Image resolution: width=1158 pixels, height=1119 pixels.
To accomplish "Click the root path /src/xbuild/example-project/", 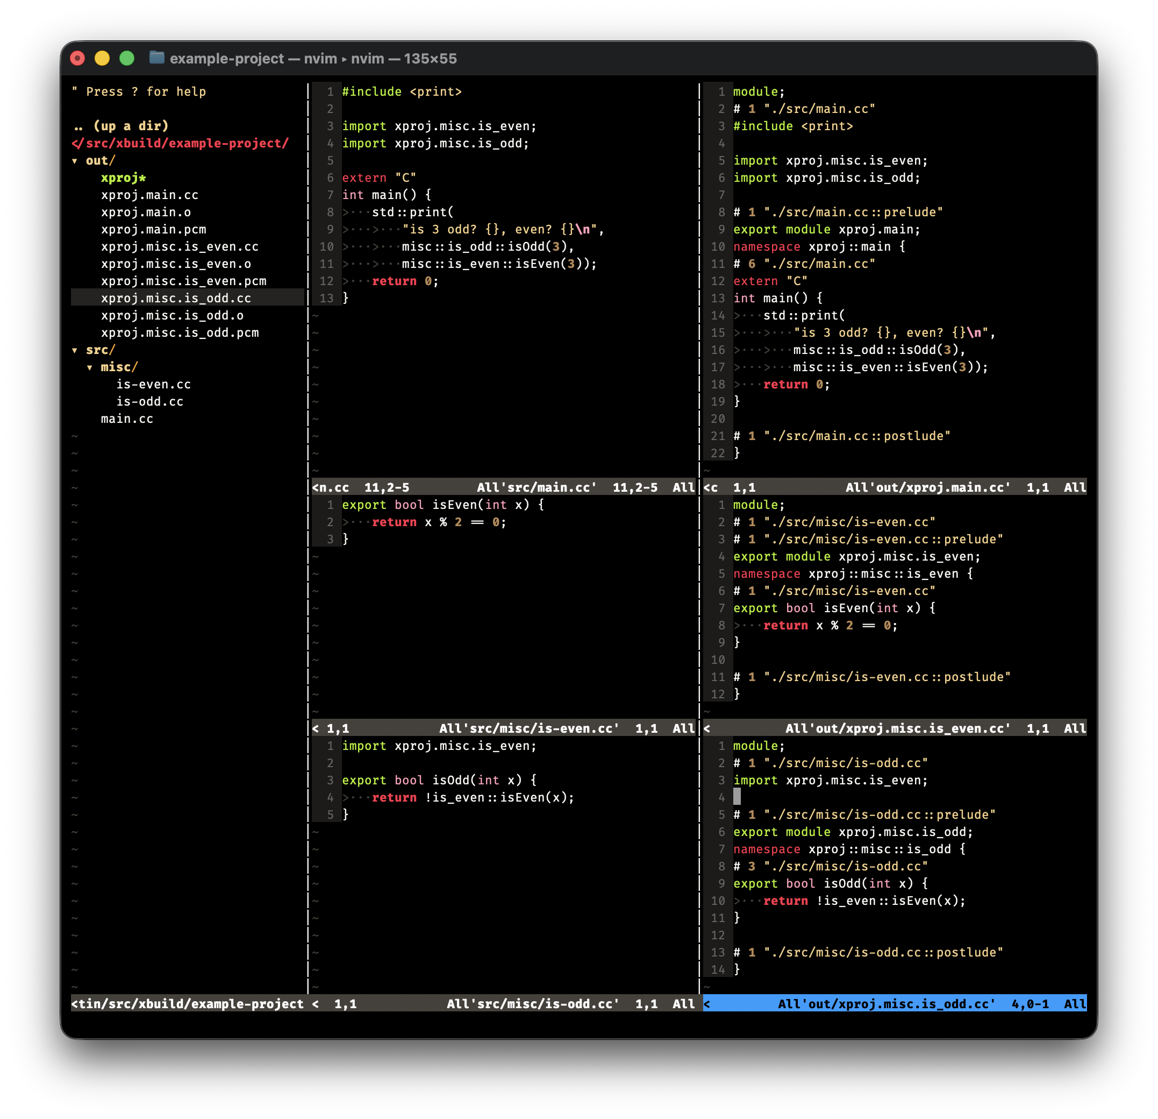I will [180, 143].
